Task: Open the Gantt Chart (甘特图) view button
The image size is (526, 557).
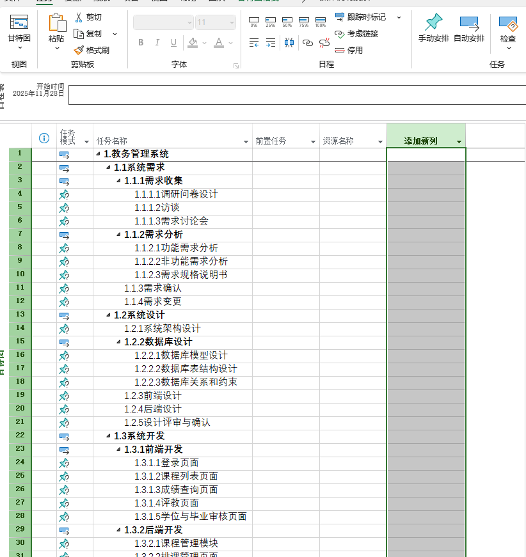Action: click(19, 33)
